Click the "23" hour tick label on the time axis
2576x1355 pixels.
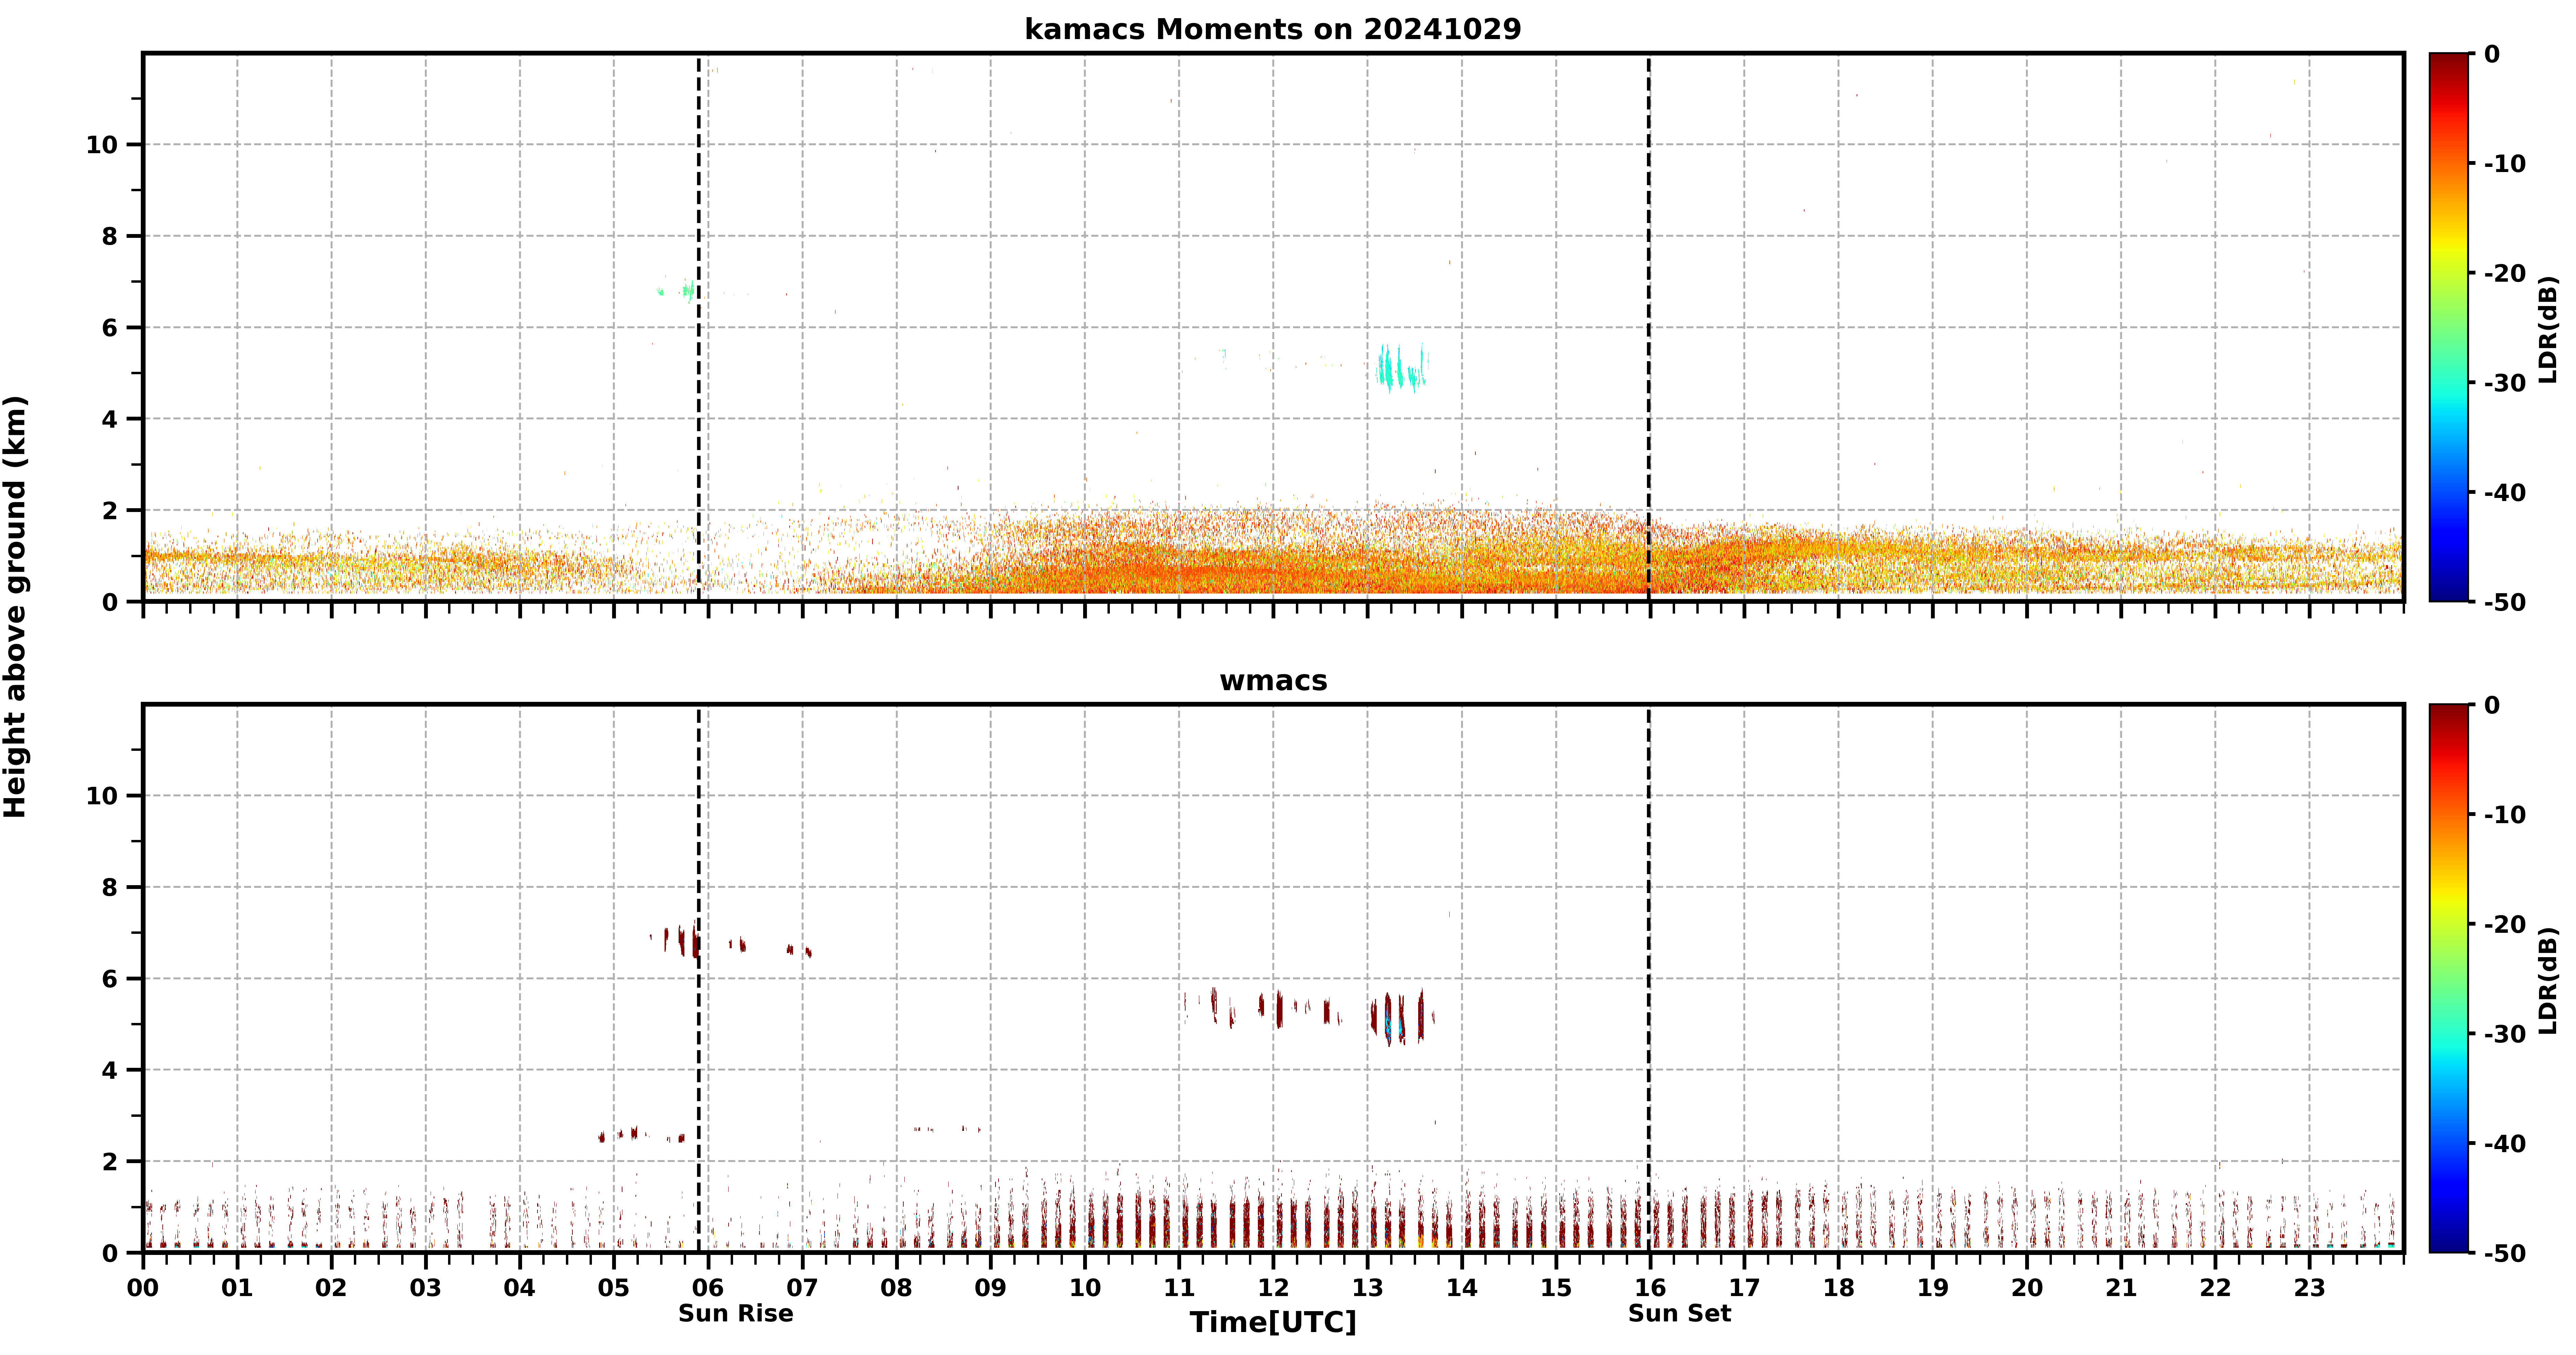(x=2309, y=1288)
